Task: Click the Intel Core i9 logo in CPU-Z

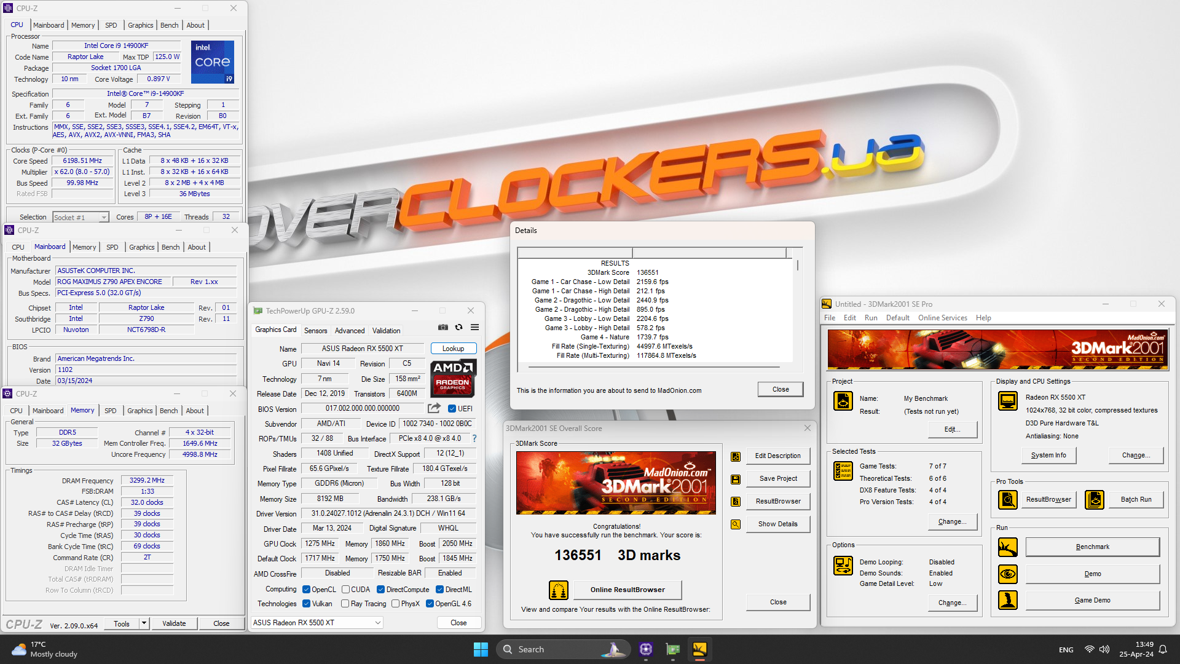Action: pos(213,62)
